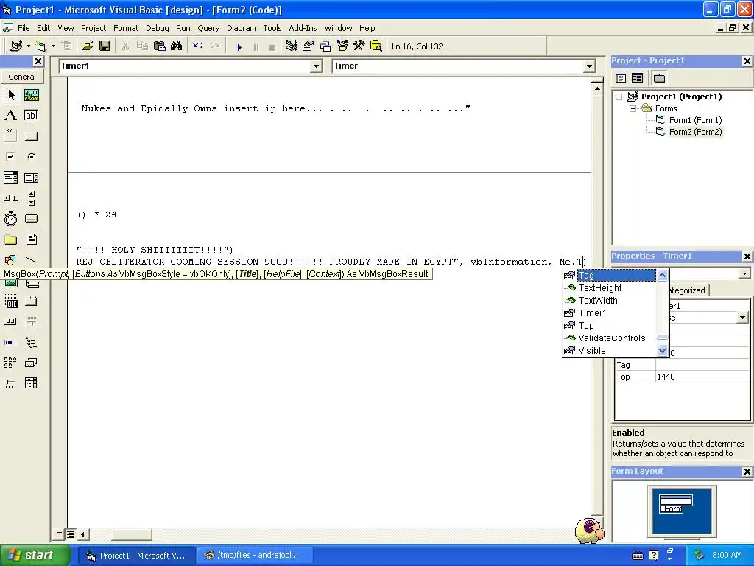Open the Timer1 object dropdown
The width and height of the screenshot is (754, 566).
(x=316, y=66)
